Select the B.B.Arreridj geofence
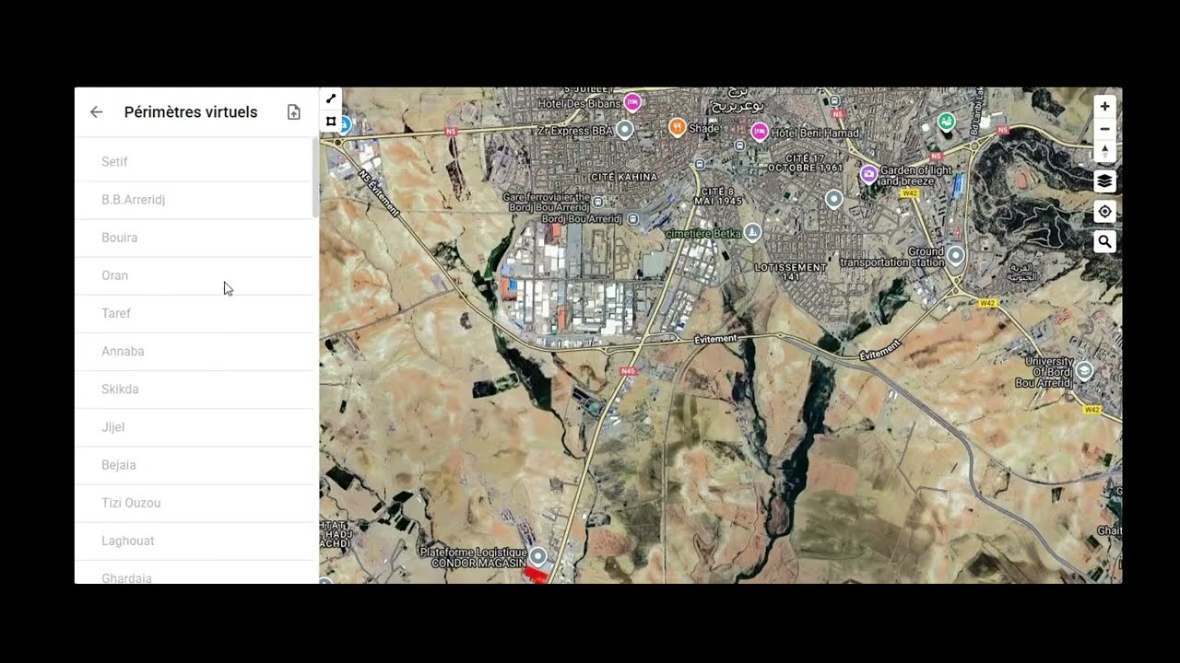This screenshot has width=1180, height=663. coord(194,200)
